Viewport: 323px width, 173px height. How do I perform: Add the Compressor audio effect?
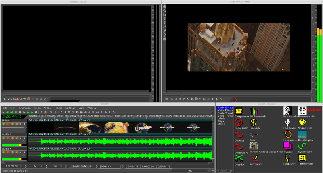click(x=239, y=111)
